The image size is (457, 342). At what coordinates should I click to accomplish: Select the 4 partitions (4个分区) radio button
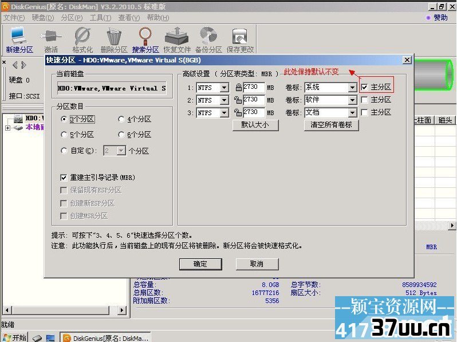coord(121,119)
